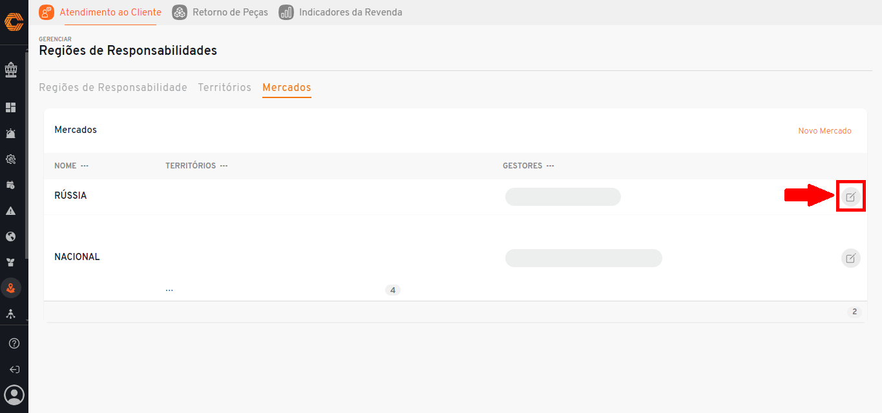Open the Regiões de Responsabilidade tab

point(113,87)
